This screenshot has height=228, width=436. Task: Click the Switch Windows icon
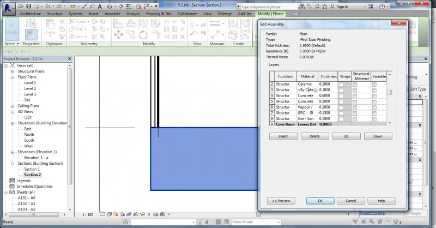click(x=147, y=6)
